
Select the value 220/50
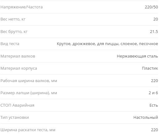(x=151, y=7)
